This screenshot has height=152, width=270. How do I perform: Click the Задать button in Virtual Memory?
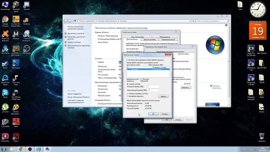click(163, 96)
